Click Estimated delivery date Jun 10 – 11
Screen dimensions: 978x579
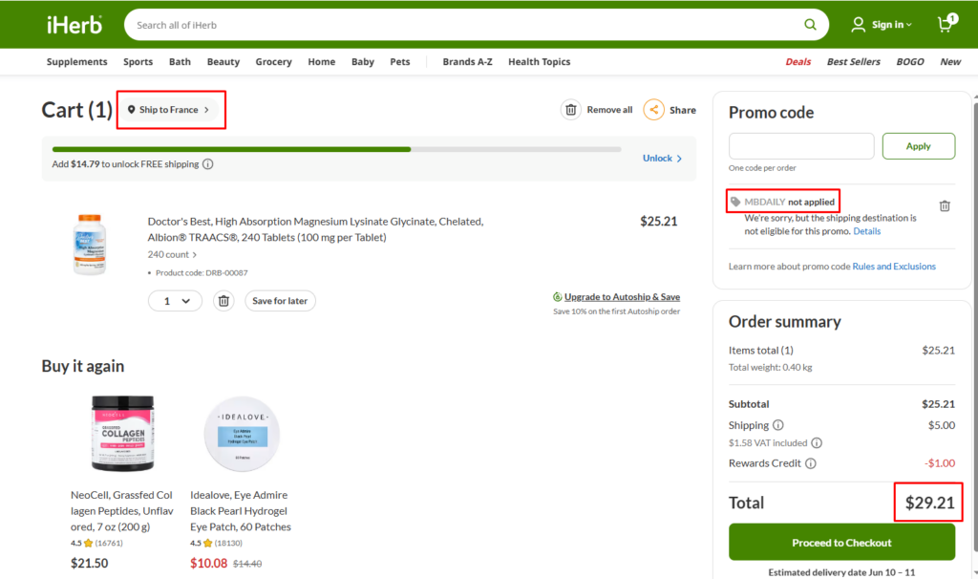click(x=841, y=572)
